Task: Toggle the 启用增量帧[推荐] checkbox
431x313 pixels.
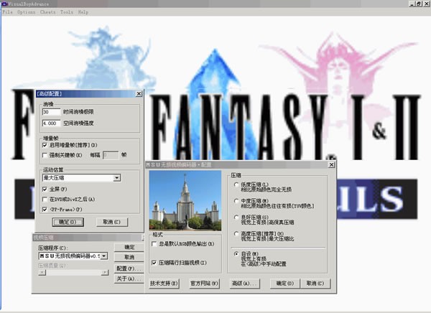Action: pyautogui.click(x=45, y=145)
